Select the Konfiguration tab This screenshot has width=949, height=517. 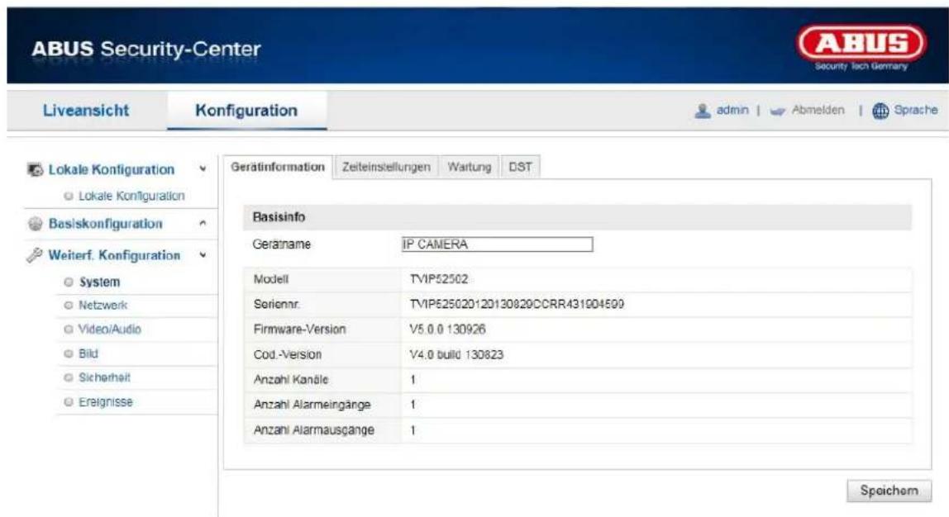click(246, 111)
